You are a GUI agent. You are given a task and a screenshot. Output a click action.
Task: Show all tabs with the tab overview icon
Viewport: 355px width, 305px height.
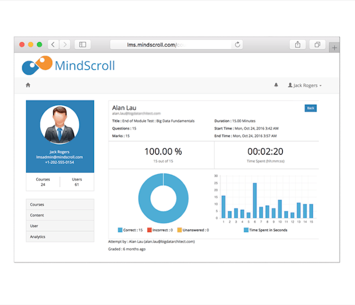(317, 44)
